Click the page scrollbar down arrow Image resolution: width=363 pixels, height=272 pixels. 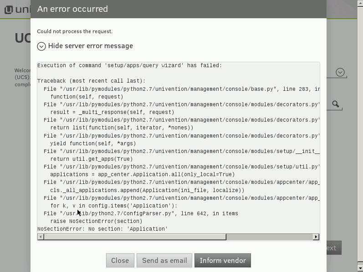click(360, 268)
